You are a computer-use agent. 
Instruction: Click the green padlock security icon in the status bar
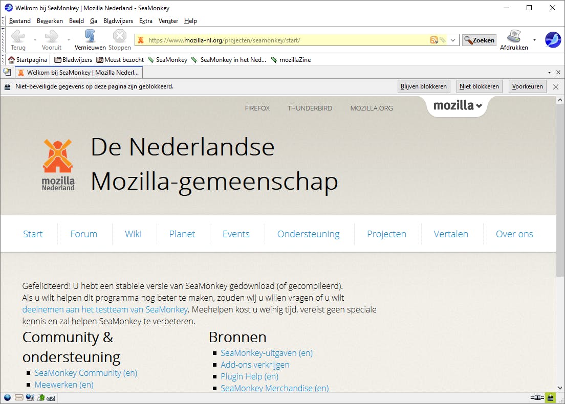550,397
